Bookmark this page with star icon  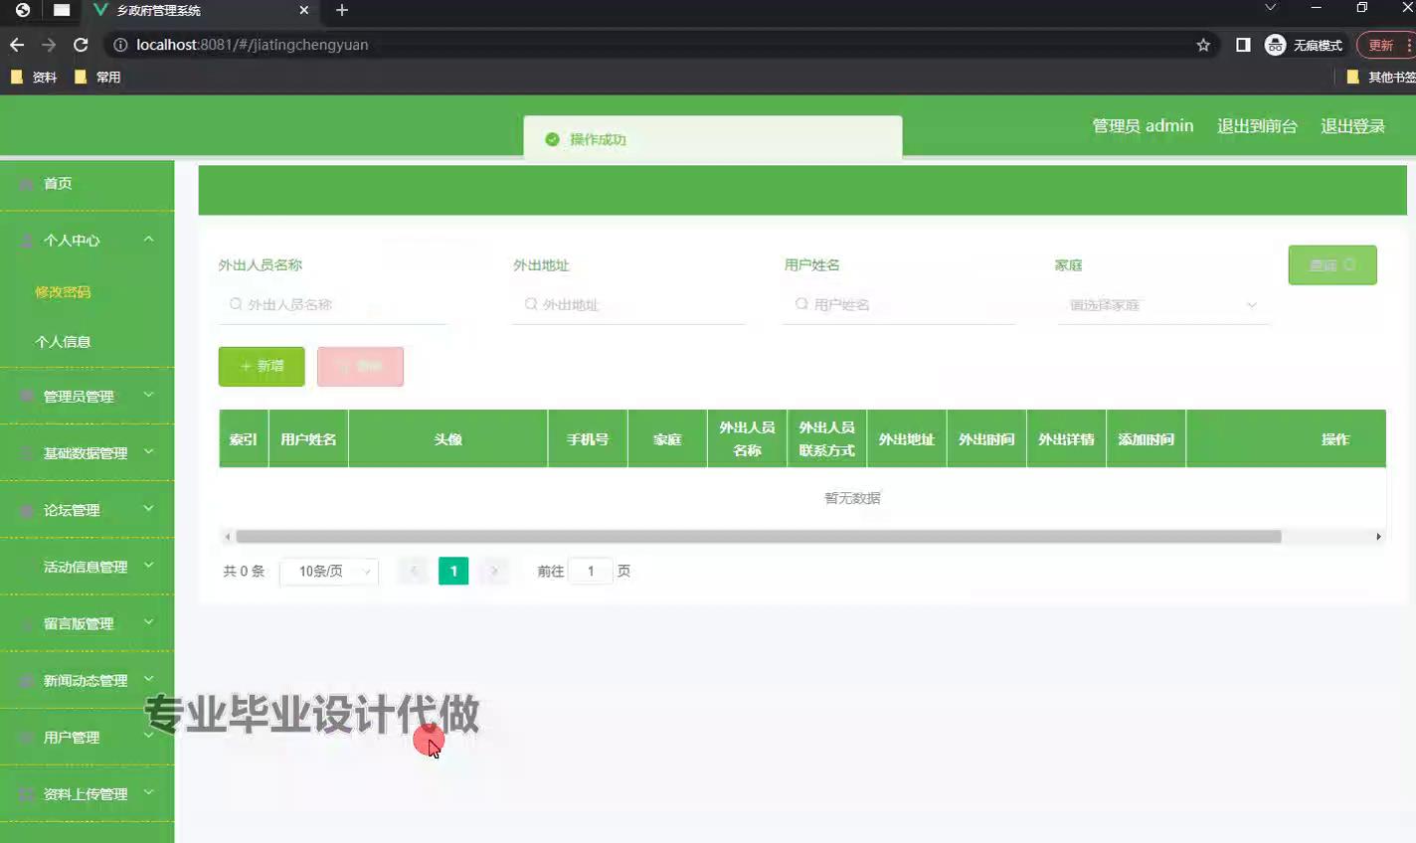1203,45
